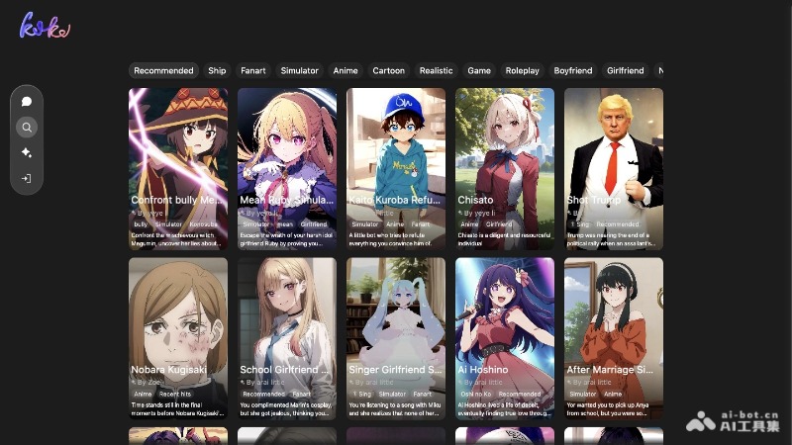792x445 pixels.
Task: Click the Kurosuba tag on Megumin card
Action: point(203,224)
